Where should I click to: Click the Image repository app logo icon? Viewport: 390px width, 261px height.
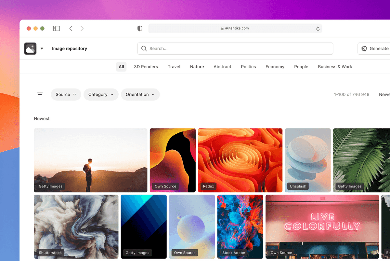click(x=30, y=48)
